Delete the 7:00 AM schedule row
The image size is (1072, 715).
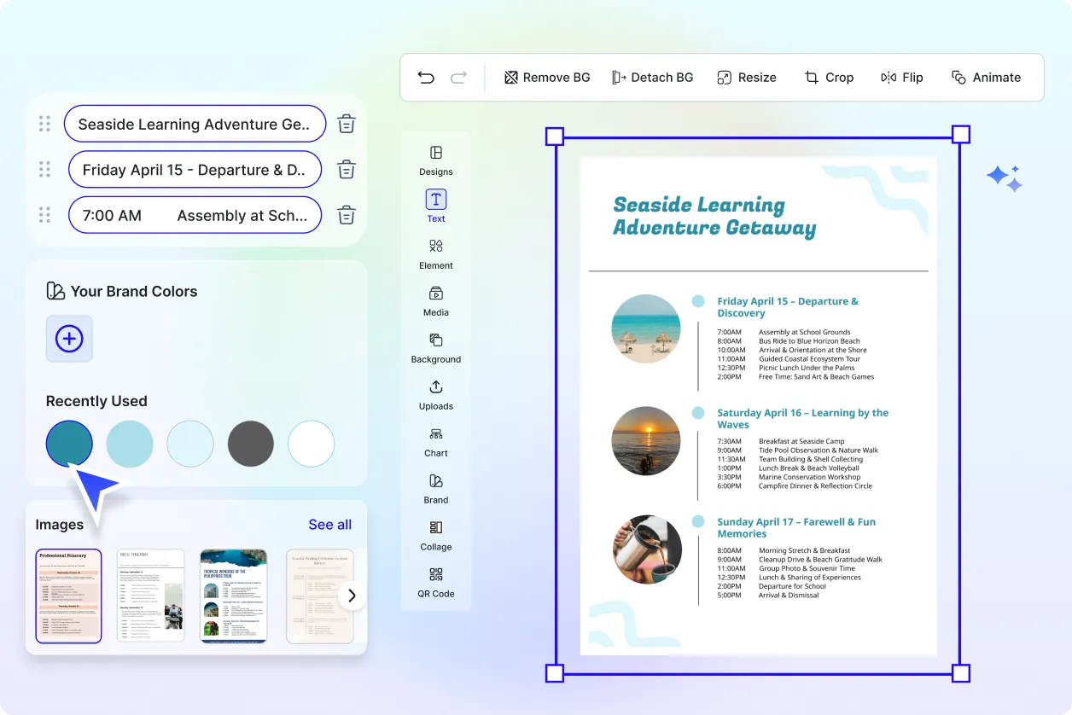346,215
